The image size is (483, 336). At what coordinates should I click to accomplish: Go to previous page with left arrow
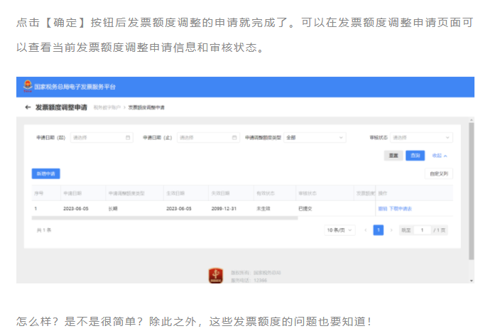tap(365, 230)
